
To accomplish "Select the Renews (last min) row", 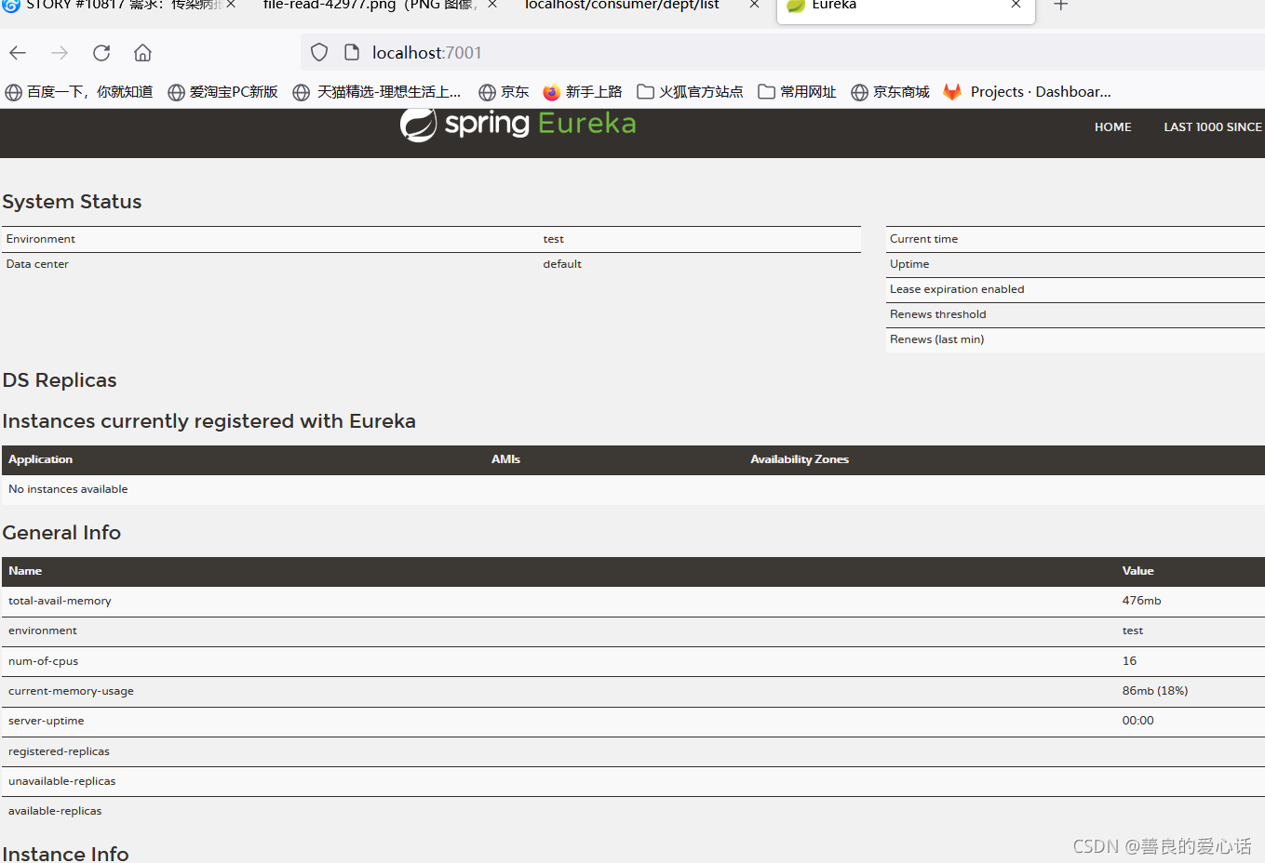I will (x=1075, y=339).
